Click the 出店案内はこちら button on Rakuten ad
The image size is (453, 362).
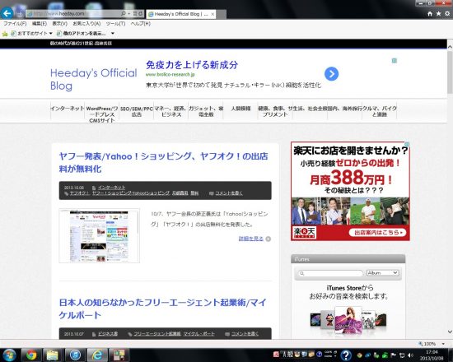pos(377,232)
